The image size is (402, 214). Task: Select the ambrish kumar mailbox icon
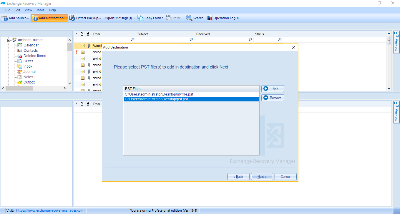(x=14, y=40)
